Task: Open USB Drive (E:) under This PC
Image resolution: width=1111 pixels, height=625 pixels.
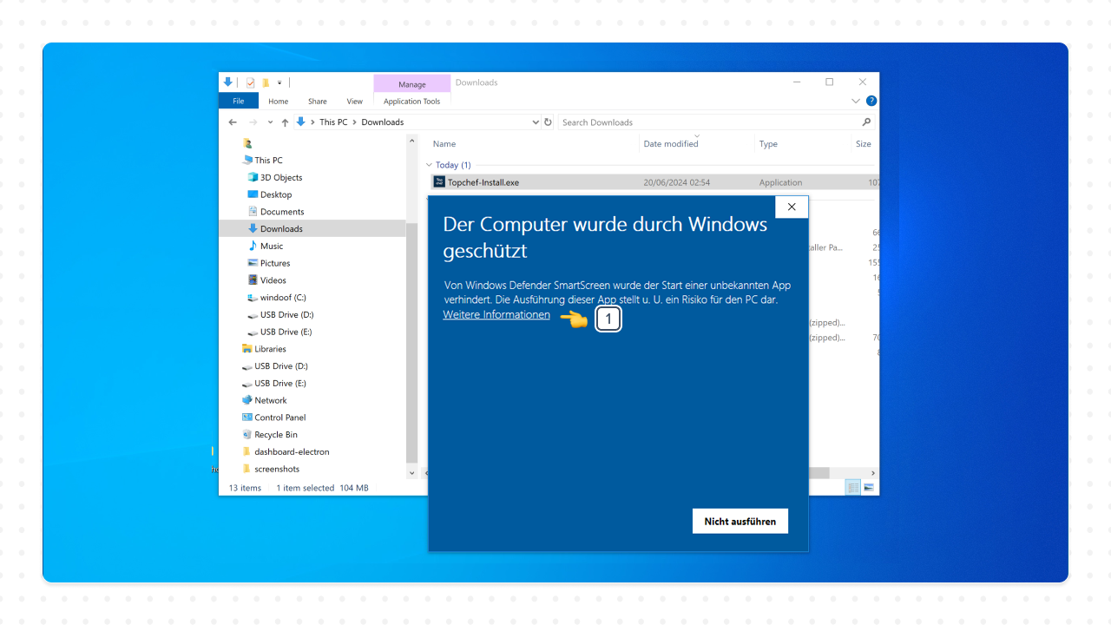Action: click(x=286, y=332)
